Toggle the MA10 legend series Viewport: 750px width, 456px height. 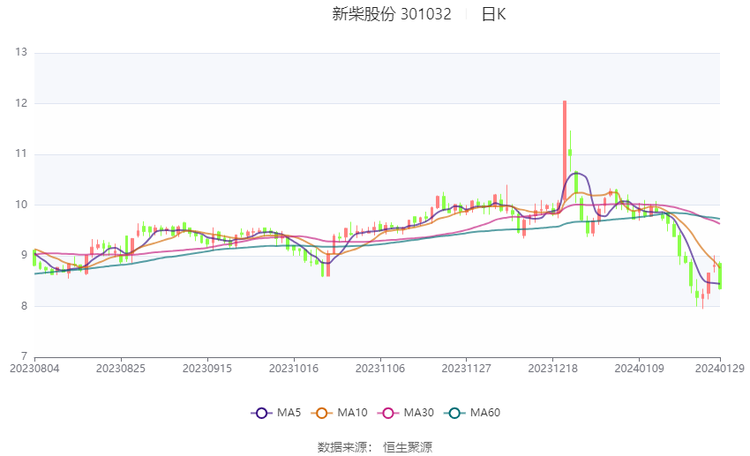point(339,413)
